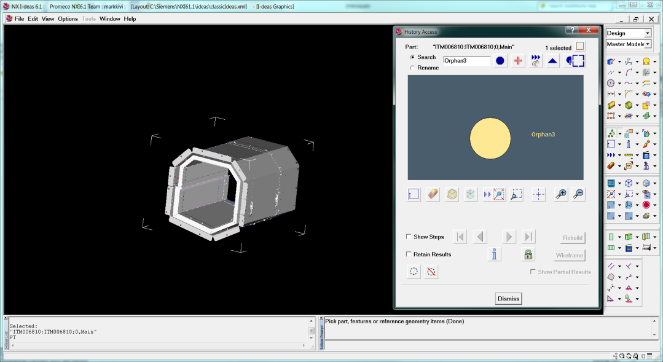Image resolution: width=663 pixels, height=362 pixels.
Task: Open the View menu
Action: 48,18
